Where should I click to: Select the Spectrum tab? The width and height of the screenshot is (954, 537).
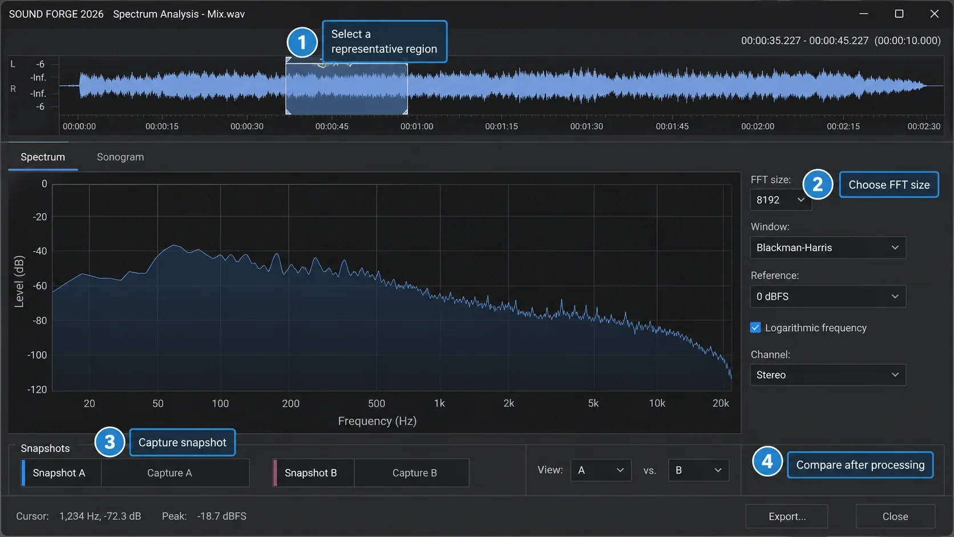(x=43, y=157)
